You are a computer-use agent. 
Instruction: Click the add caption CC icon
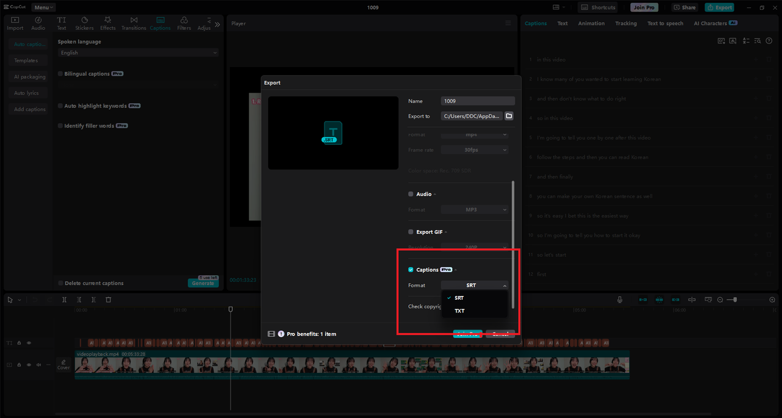click(722, 41)
